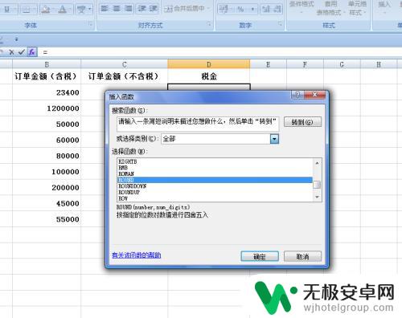Click the insert function fx icon
The height and width of the screenshot is (318, 402).
pyautogui.click(x=32, y=52)
